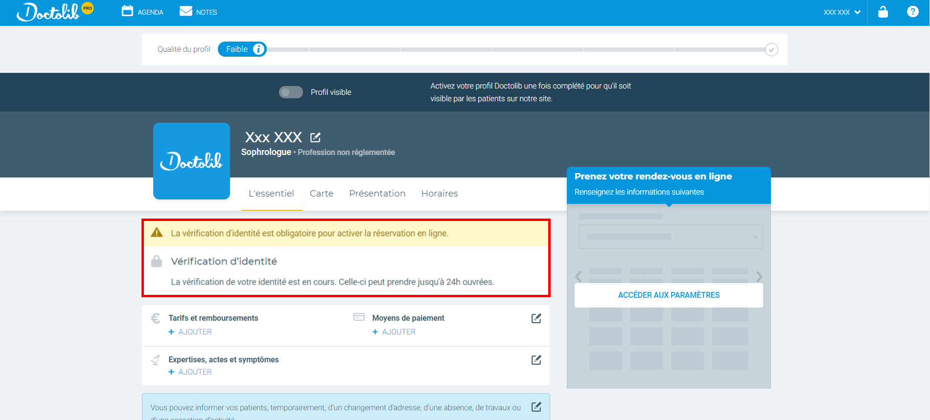The height and width of the screenshot is (420, 930).
Task: Click the Sophrologue profession text
Action: 266,152
